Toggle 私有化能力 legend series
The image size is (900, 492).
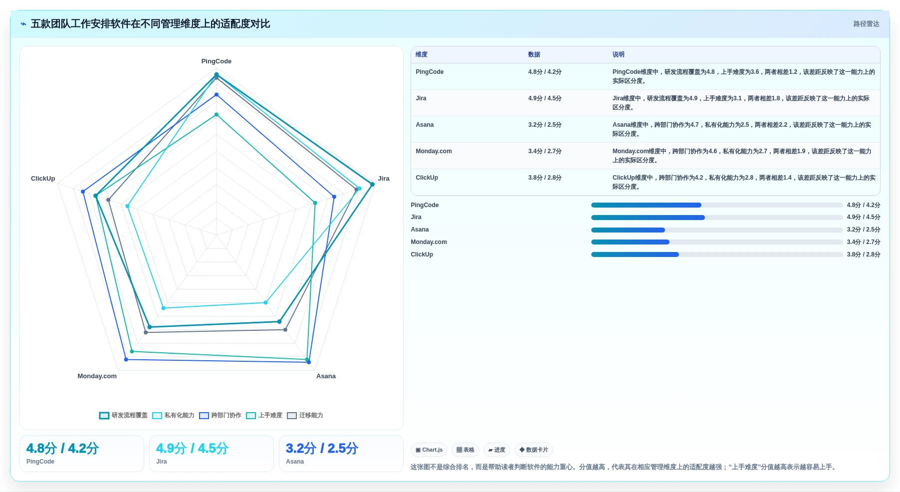point(173,415)
